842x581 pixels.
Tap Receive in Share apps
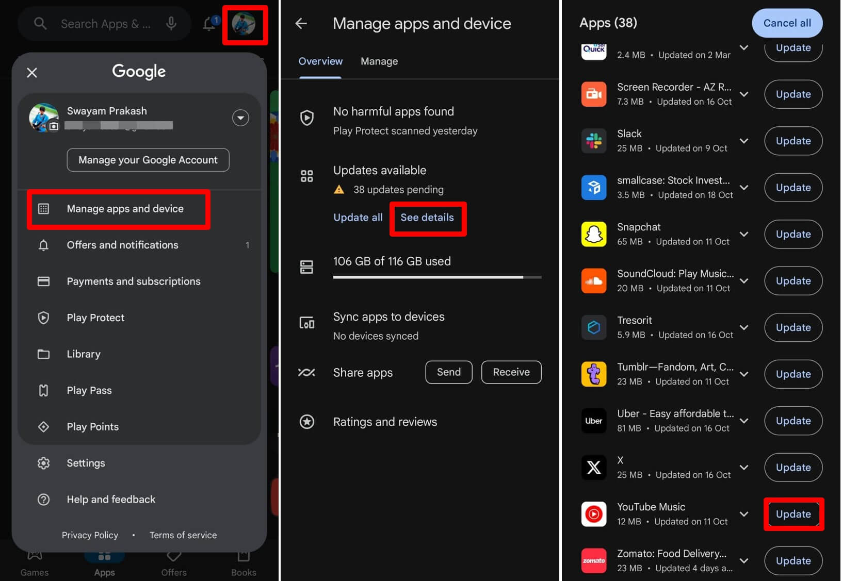click(x=511, y=372)
